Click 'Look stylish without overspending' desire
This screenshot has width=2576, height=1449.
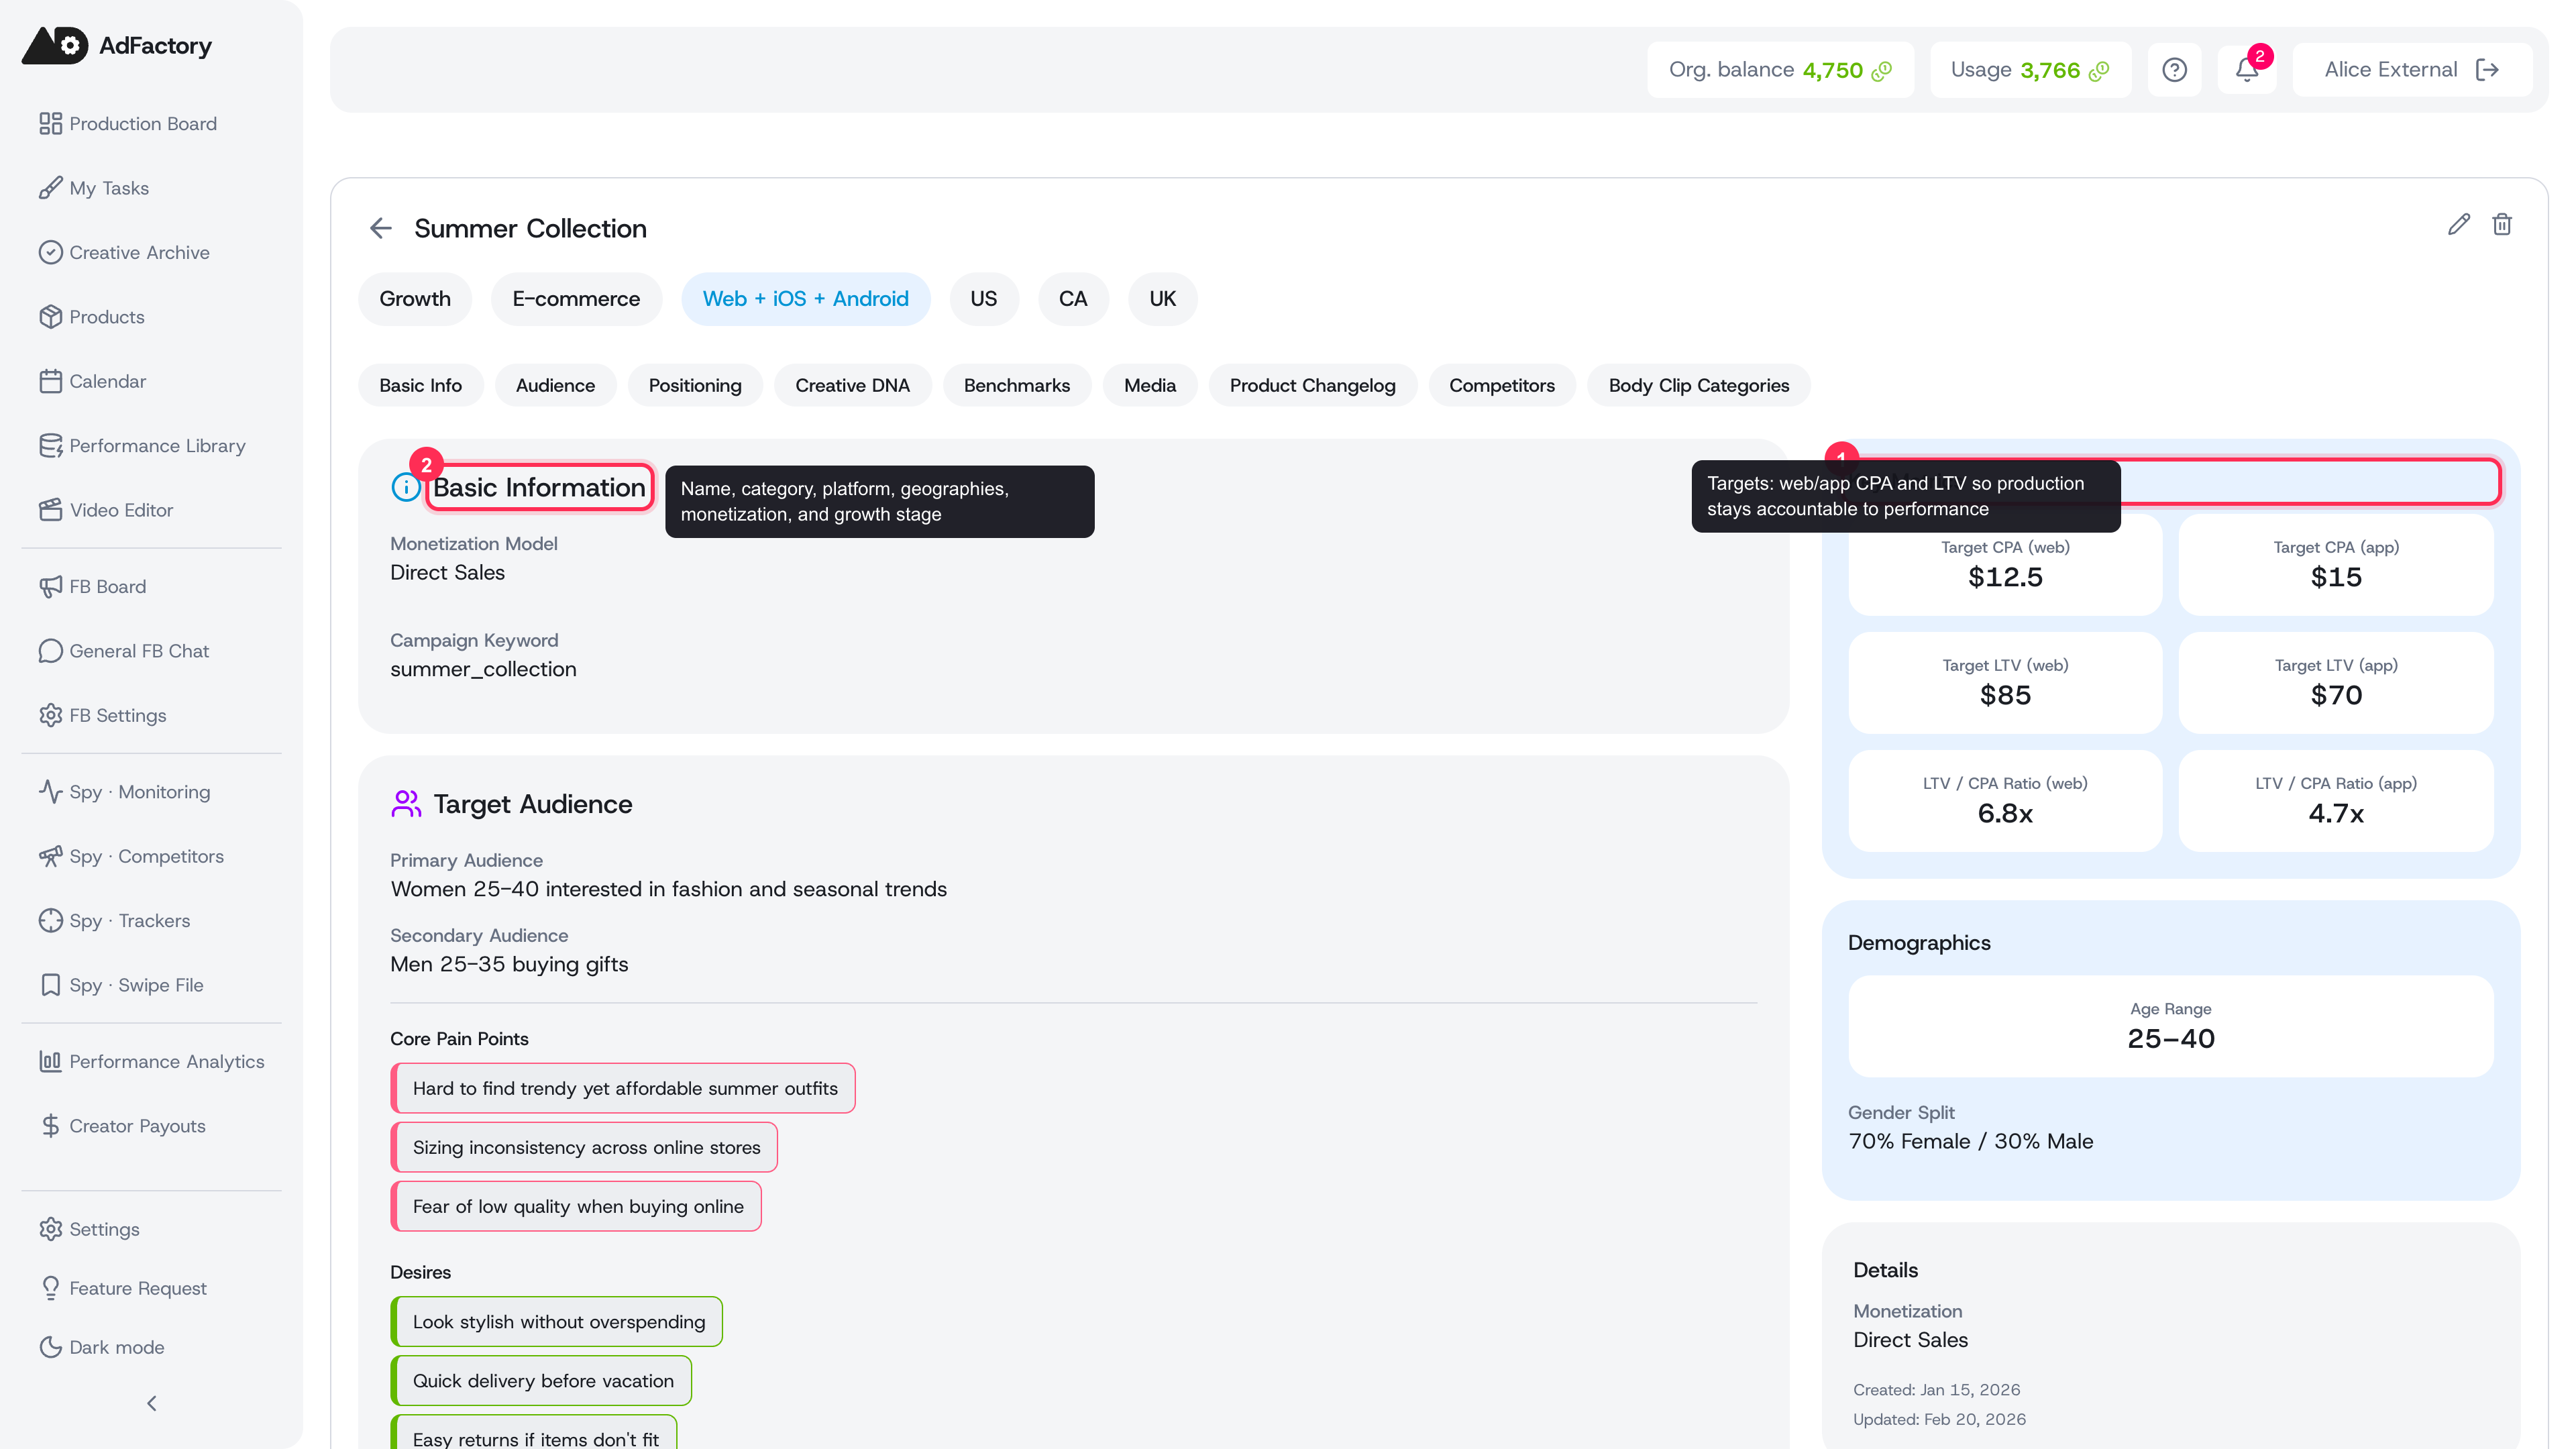pyautogui.click(x=557, y=1321)
